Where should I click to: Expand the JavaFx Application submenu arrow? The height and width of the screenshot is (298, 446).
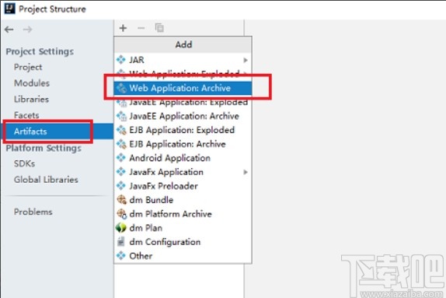click(x=246, y=172)
